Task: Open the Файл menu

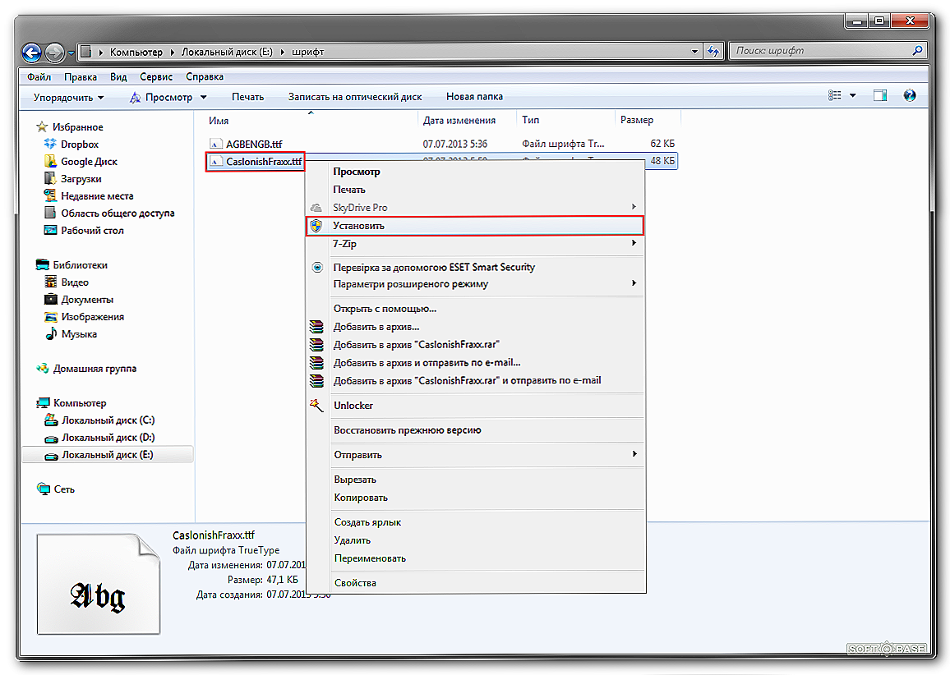Action: click(39, 77)
